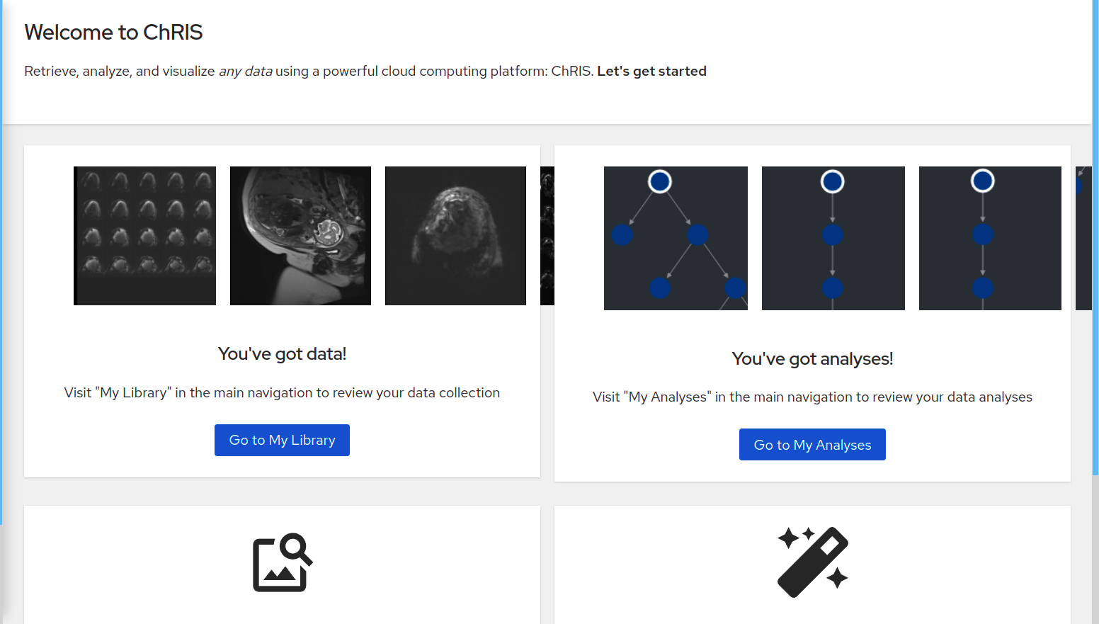Click the Welcome to ChRIS heading
The height and width of the screenshot is (624, 1099).
coord(113,32)
